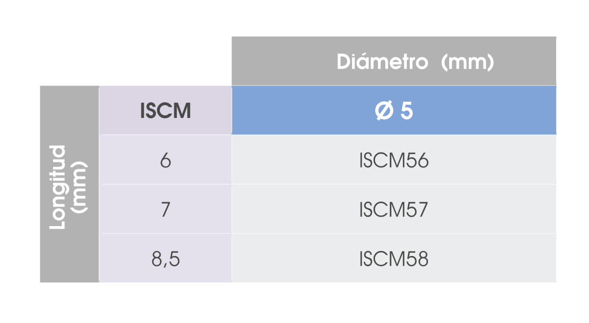Click the 8,5 length row label
The height and width of the screenshot is (323, 589).
tap(165, 259)
